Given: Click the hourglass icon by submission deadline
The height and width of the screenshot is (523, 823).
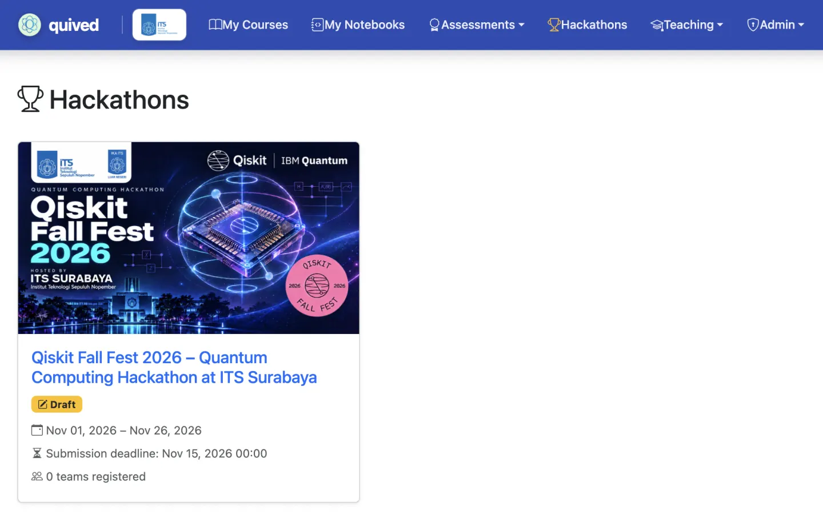Looking at the screenshot, I should (37, 453).
